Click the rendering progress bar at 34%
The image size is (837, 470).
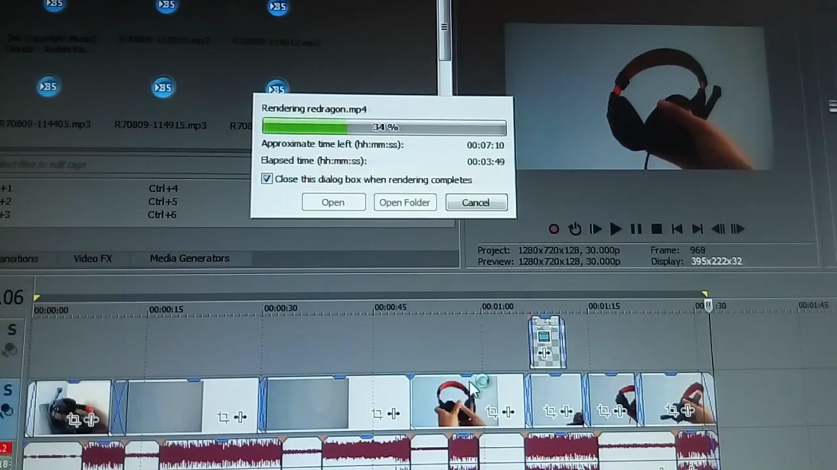coord(384,127)
